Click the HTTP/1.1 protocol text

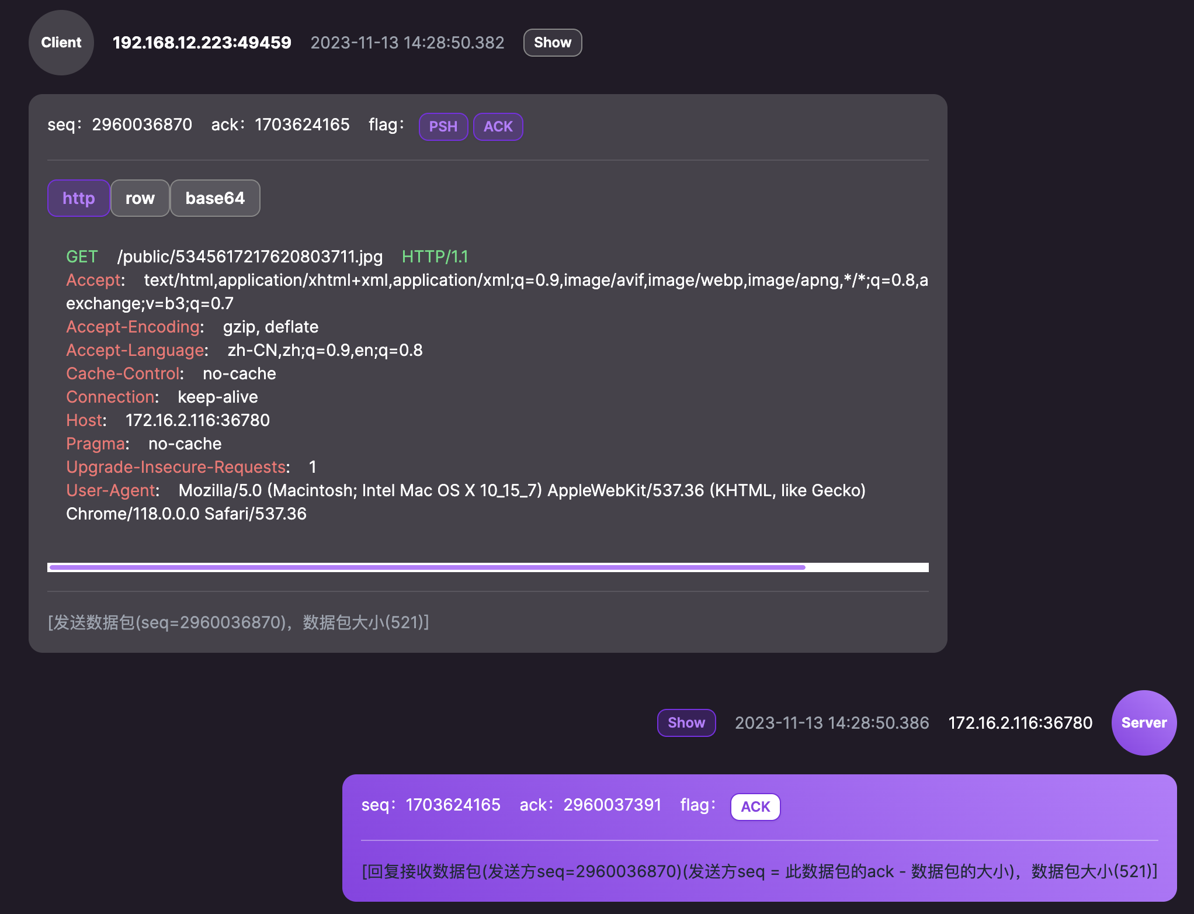435,257
